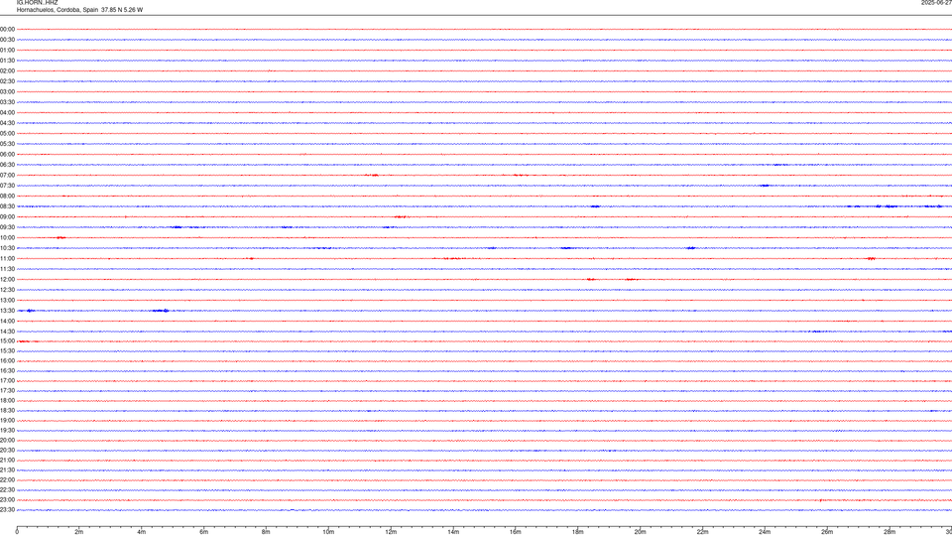
Task: Select the 12:30 time label
Action: [7, 290]
